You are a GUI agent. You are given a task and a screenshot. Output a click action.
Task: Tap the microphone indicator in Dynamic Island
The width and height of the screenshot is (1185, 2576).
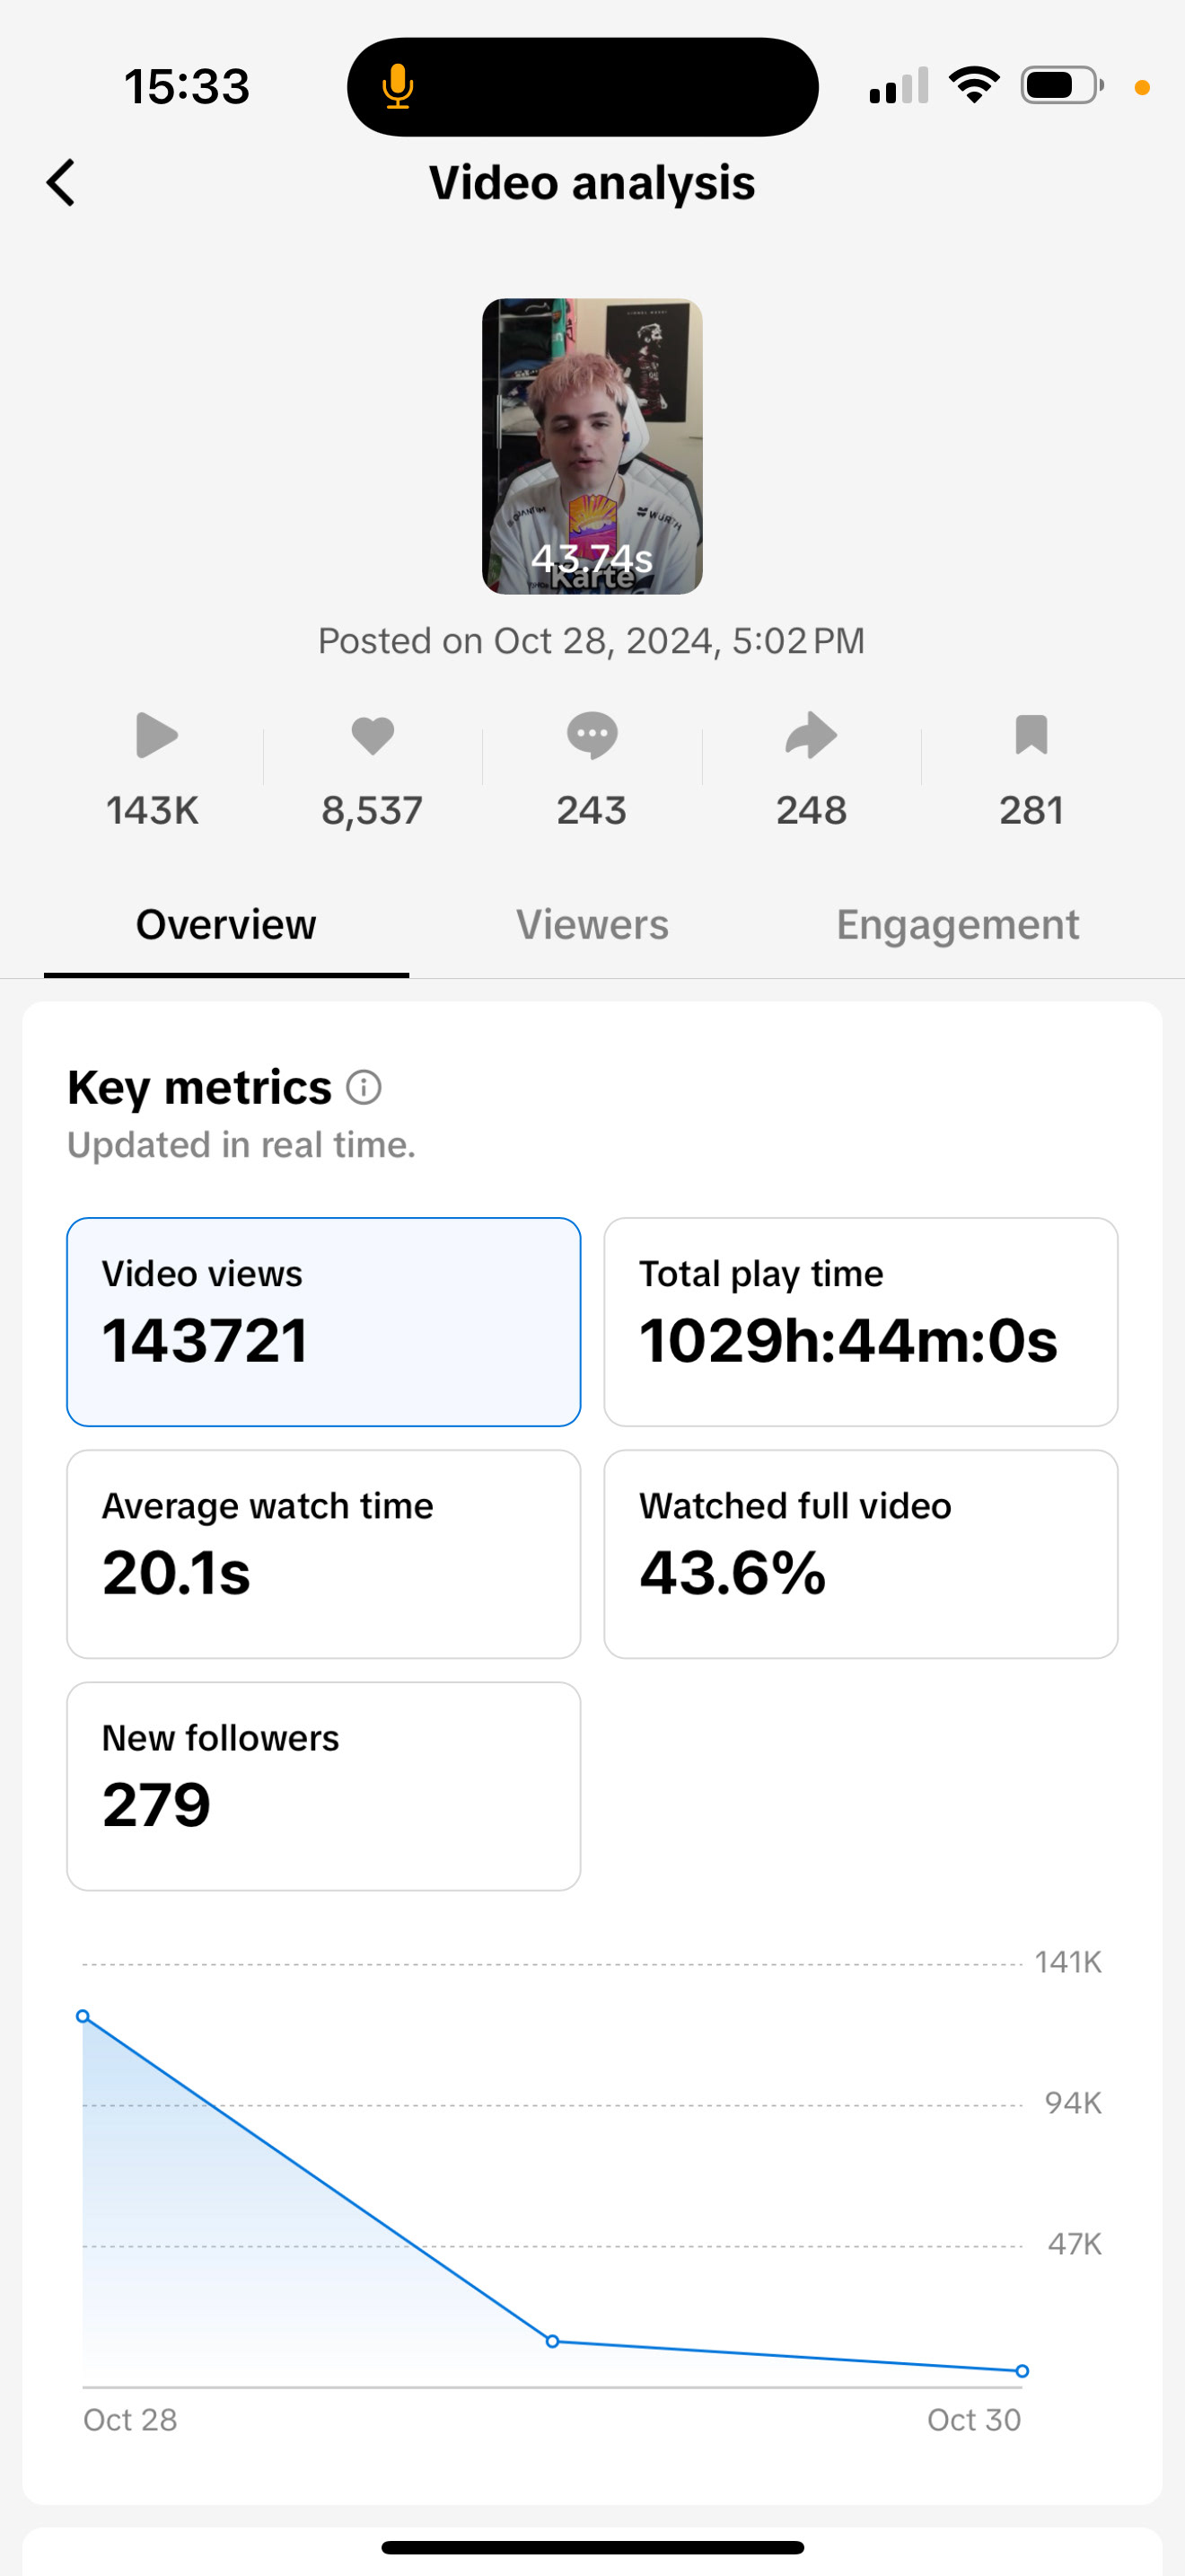398,87
